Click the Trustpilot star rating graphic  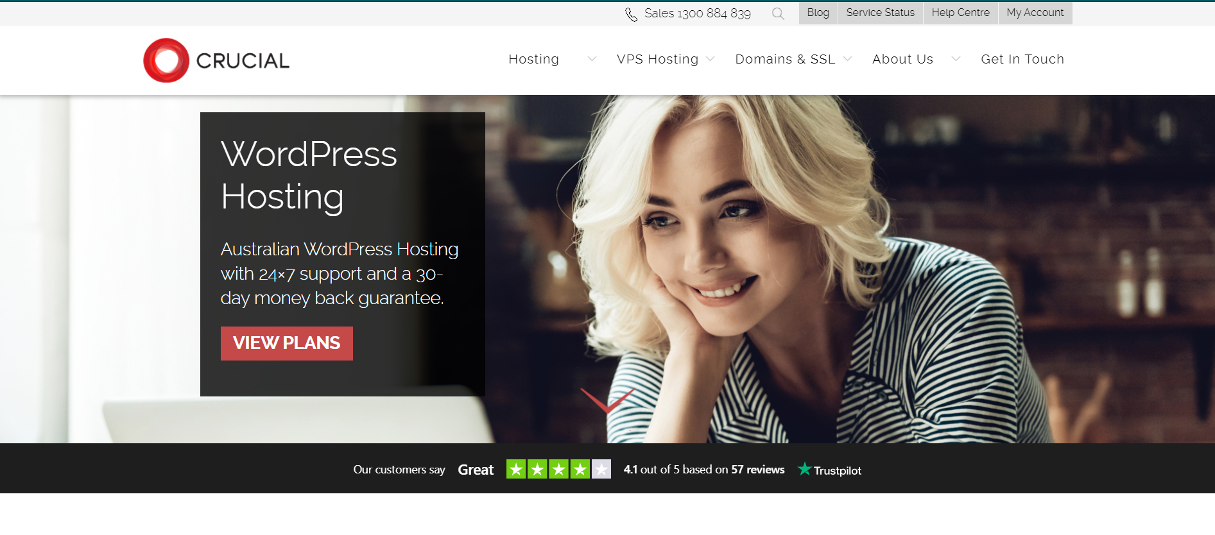point(558,470)
